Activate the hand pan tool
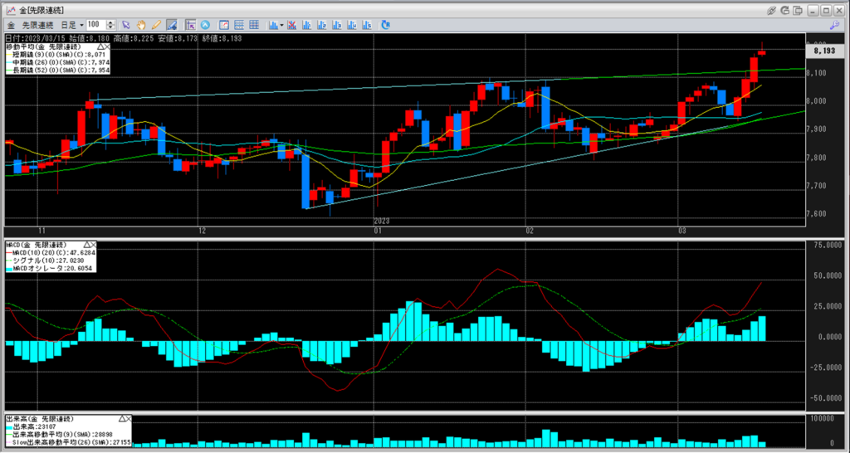The image size is (850, 453). [x=141, y=25]
